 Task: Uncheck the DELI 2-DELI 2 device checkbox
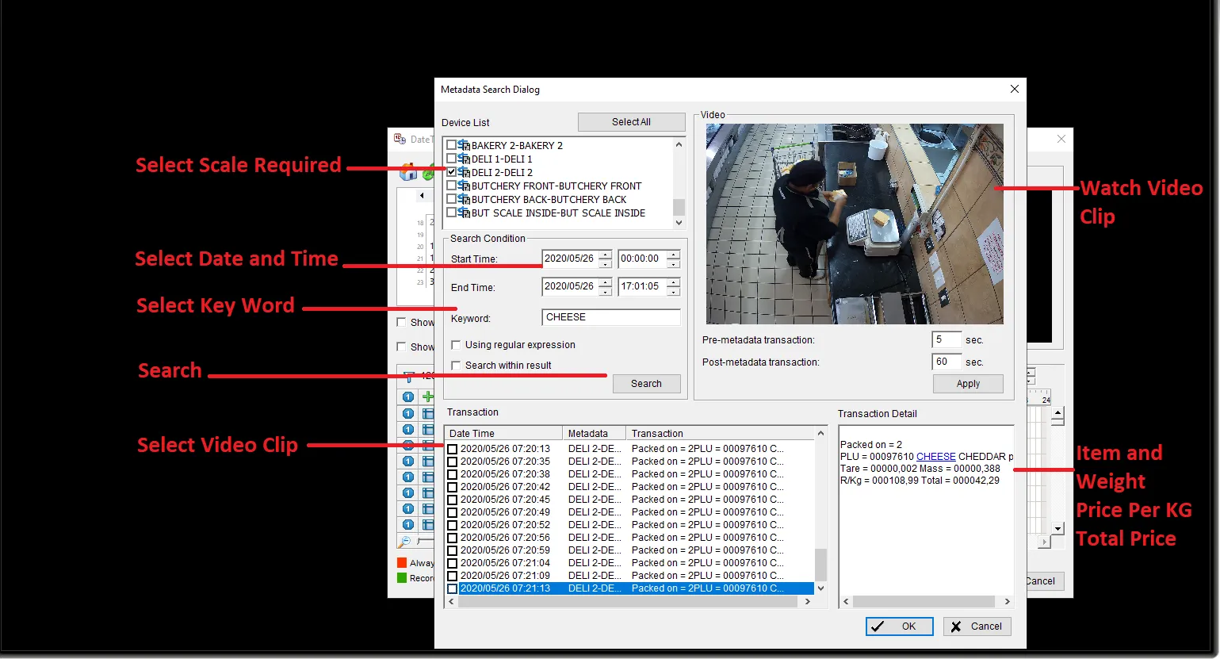tap(452, 172)
